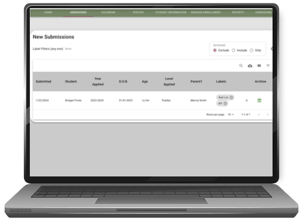Remove the Wait List label chip
Screen dimensions: 303x221
tap(231, 97)
